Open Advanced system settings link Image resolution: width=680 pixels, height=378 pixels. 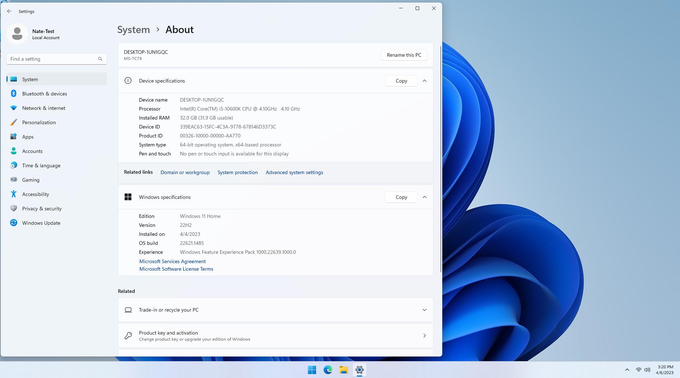294,172
